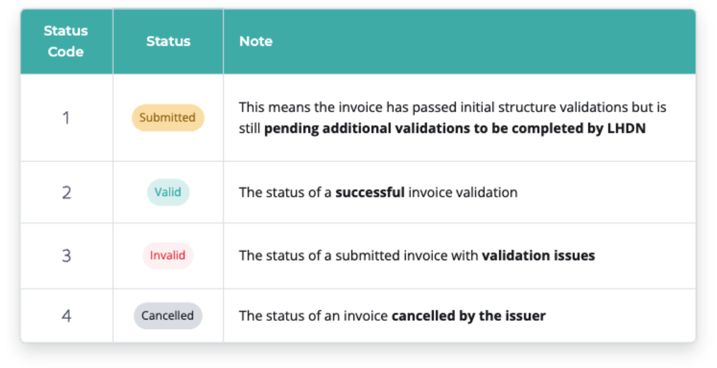
Task: Click the Status Code column header
Action: coord(66,41)
